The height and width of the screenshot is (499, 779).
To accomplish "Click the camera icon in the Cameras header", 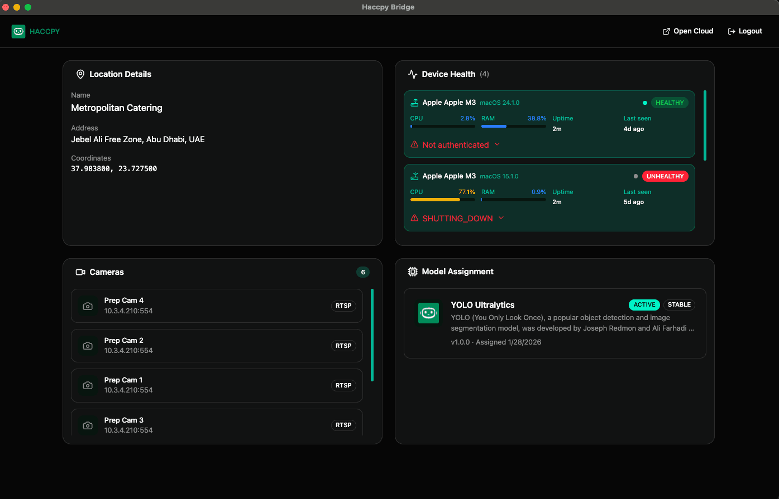I will click(80, 272).
